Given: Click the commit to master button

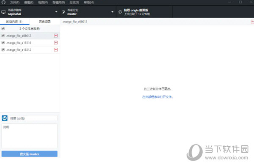Looking at the screenshot, I should click(x=30, y=154).
